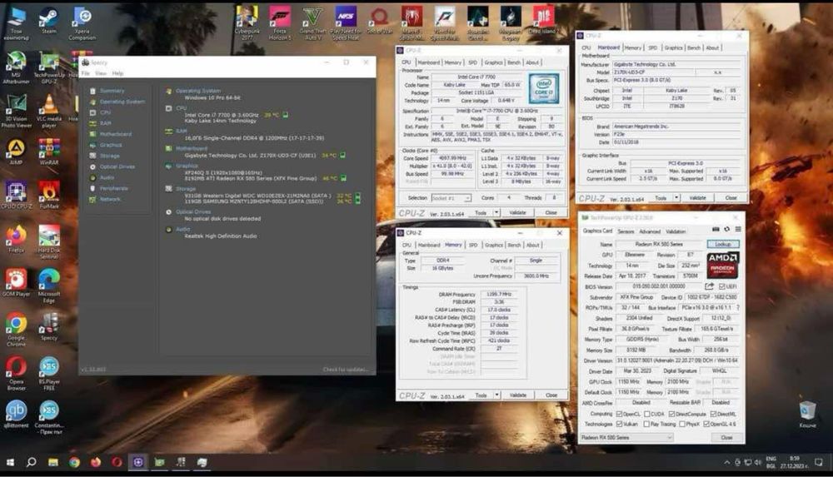The width and height of the screenshot is (833, 477).
Task: Open the Windows Start menu
Action: click(x=9, y=462)
